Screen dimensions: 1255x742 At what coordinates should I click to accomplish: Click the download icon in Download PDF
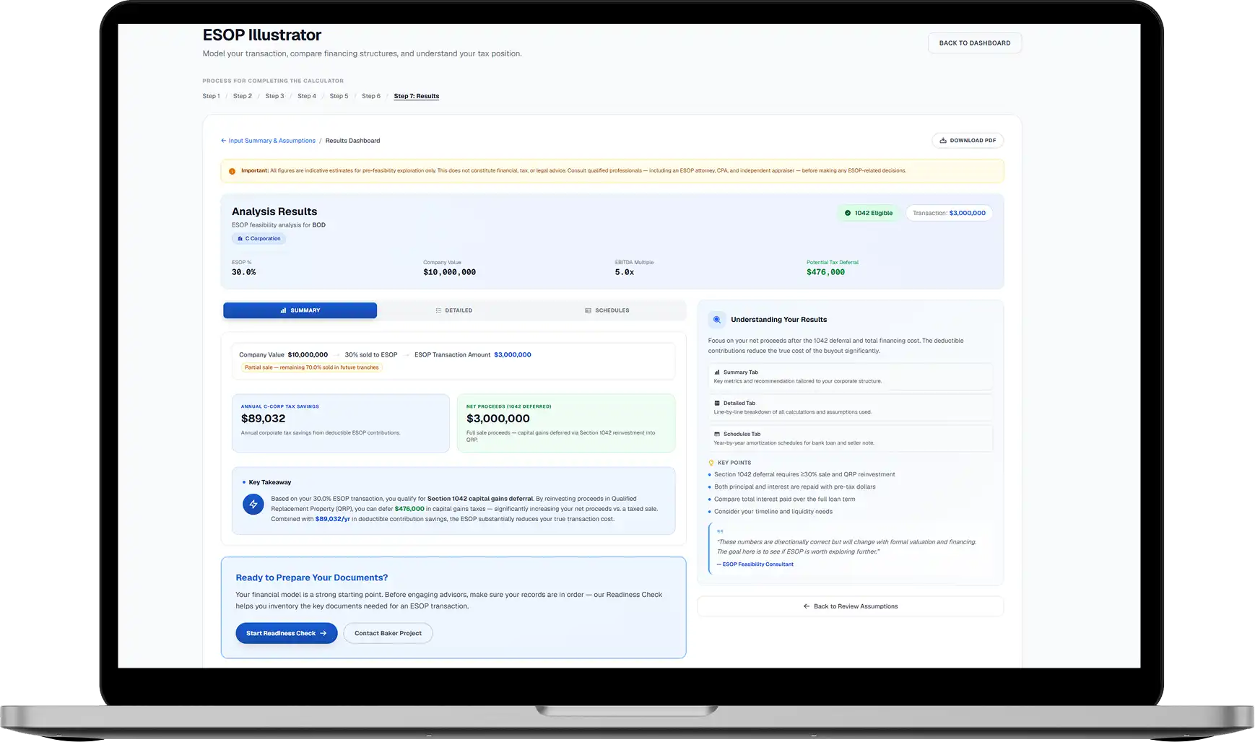click(x=943, y=141)
